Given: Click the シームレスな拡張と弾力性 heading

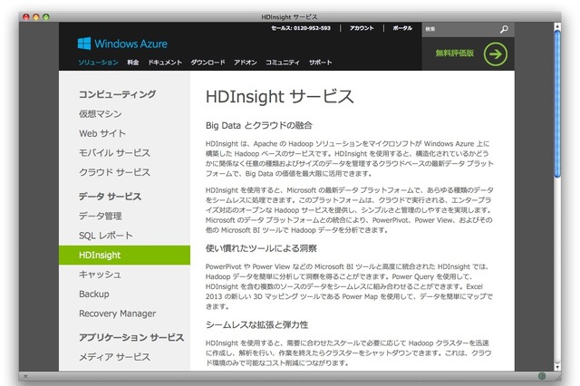Looking at the screenshot, I should tap(256, 325).
